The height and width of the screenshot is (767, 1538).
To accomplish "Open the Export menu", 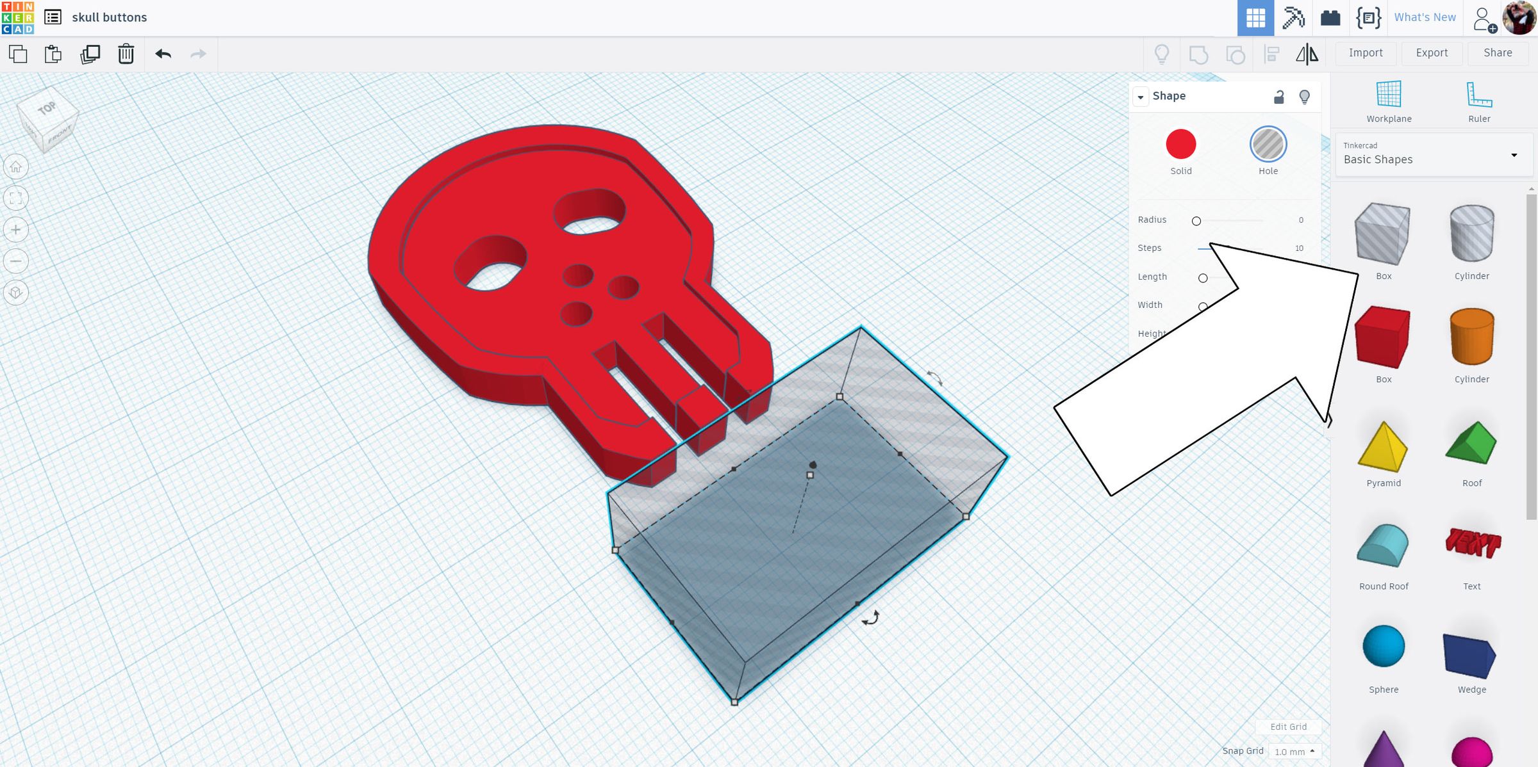I will tap(1432, 53).
